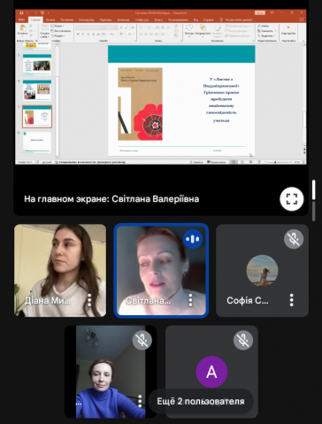Click the purple A avatar
Viewport: 322px width, 424px height.
(x=211, y=372)
